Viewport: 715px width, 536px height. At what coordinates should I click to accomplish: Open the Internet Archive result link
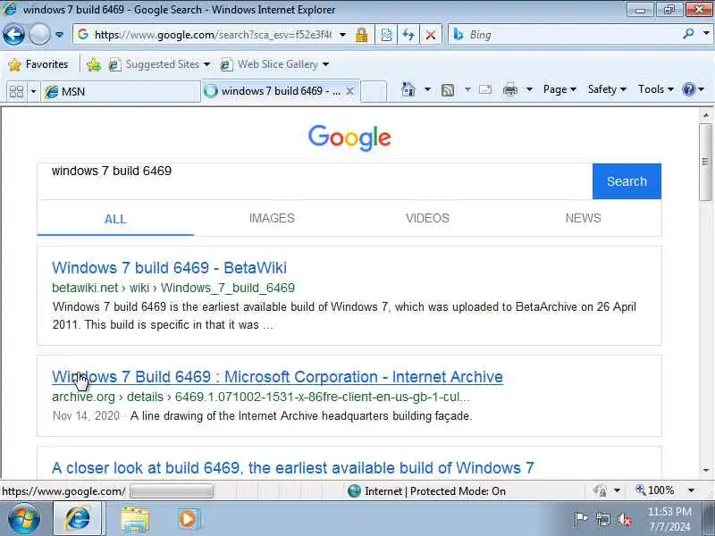point(277,377)
